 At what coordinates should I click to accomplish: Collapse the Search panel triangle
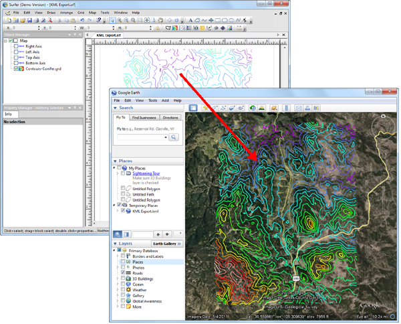tap(115, 108)
